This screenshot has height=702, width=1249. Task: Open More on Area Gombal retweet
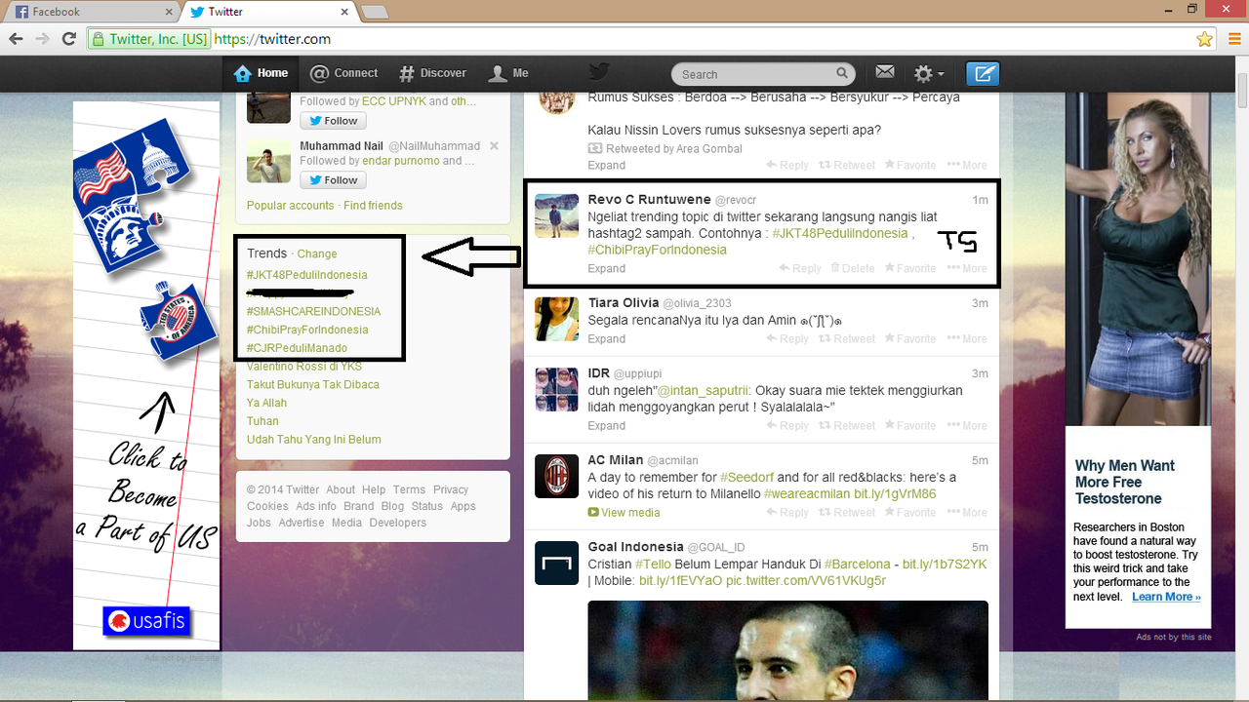[967, 166]
